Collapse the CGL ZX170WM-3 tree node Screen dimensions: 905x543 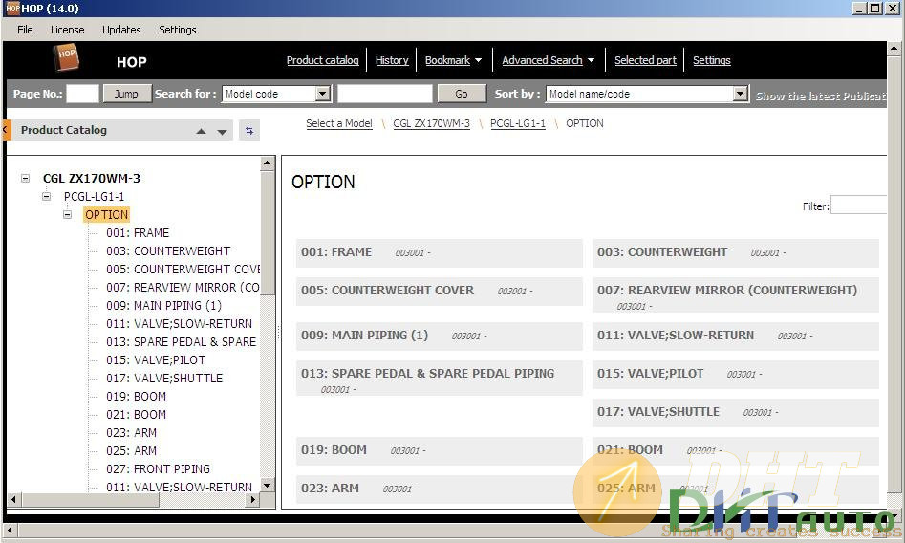[x=26, y=179]
